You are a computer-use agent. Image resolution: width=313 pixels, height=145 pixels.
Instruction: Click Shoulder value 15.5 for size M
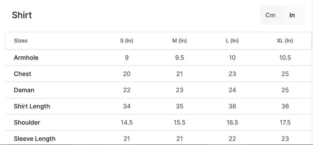179,122
